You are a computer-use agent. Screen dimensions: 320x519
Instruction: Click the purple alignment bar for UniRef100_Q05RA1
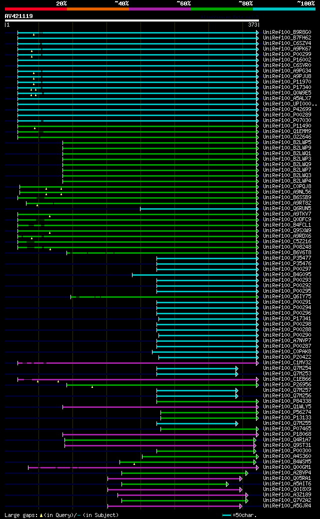point(175,478)
